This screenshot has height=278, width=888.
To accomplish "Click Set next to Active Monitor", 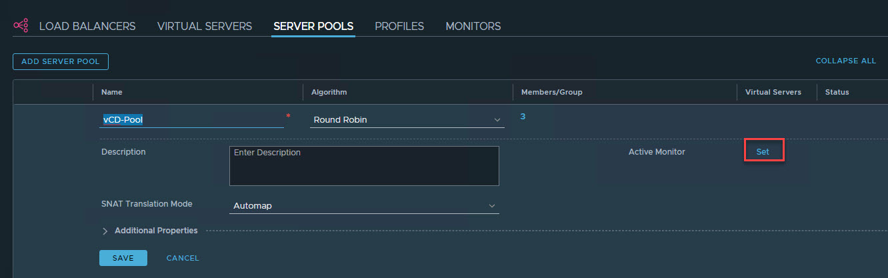I will point(763,151).
